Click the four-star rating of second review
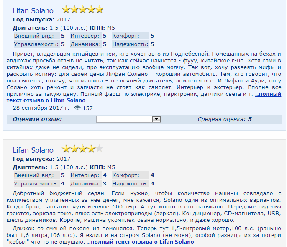The image size is (287, 247). tap(82, 149)
